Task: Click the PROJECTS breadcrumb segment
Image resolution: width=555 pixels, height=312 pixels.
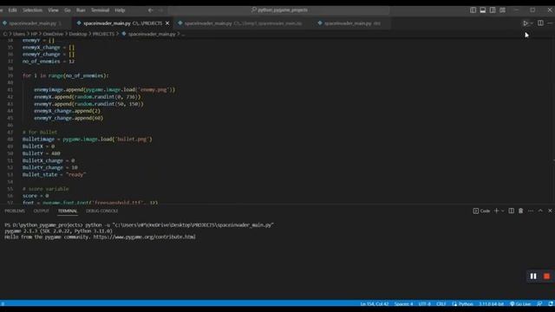Action: coord(103,34)
